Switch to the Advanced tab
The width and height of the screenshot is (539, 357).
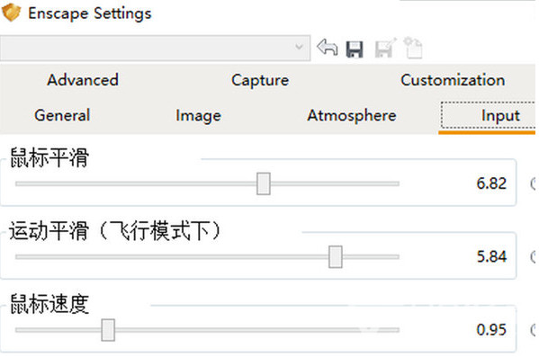[83, 80]
